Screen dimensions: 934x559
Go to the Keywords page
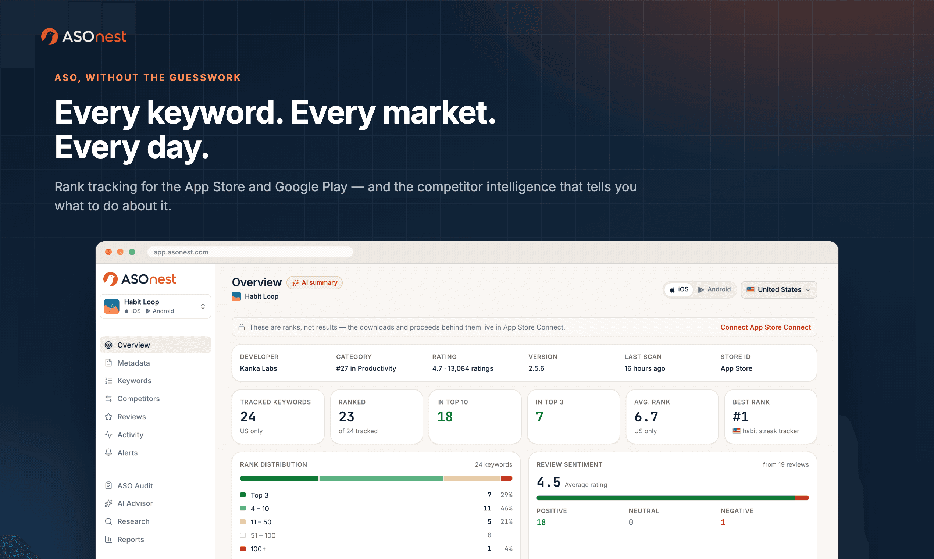pyautogui.click(x=155, y=381)
